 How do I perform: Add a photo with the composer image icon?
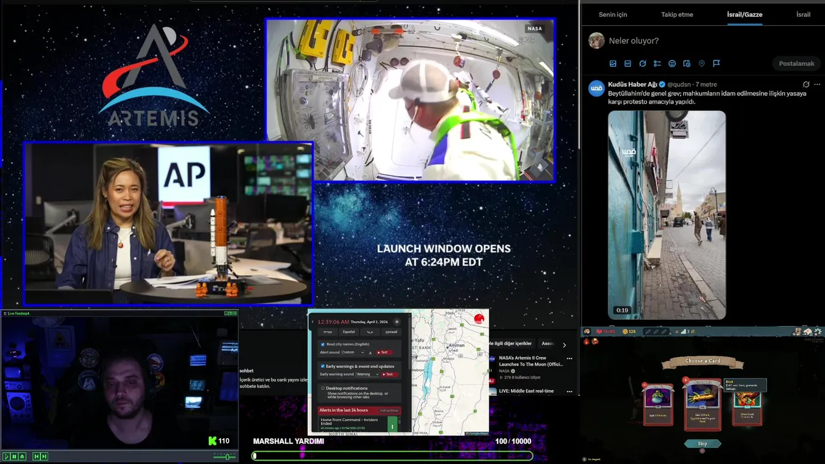tap(613, 64)
